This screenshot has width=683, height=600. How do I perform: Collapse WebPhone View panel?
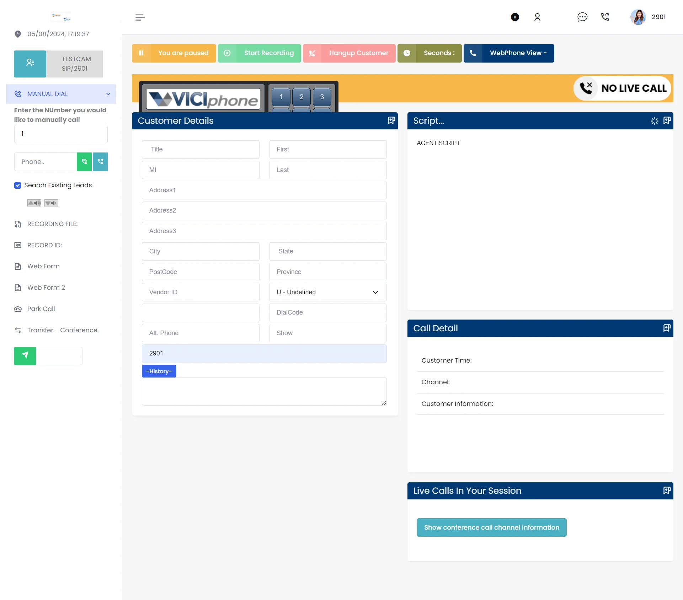[x=509, y=53]
